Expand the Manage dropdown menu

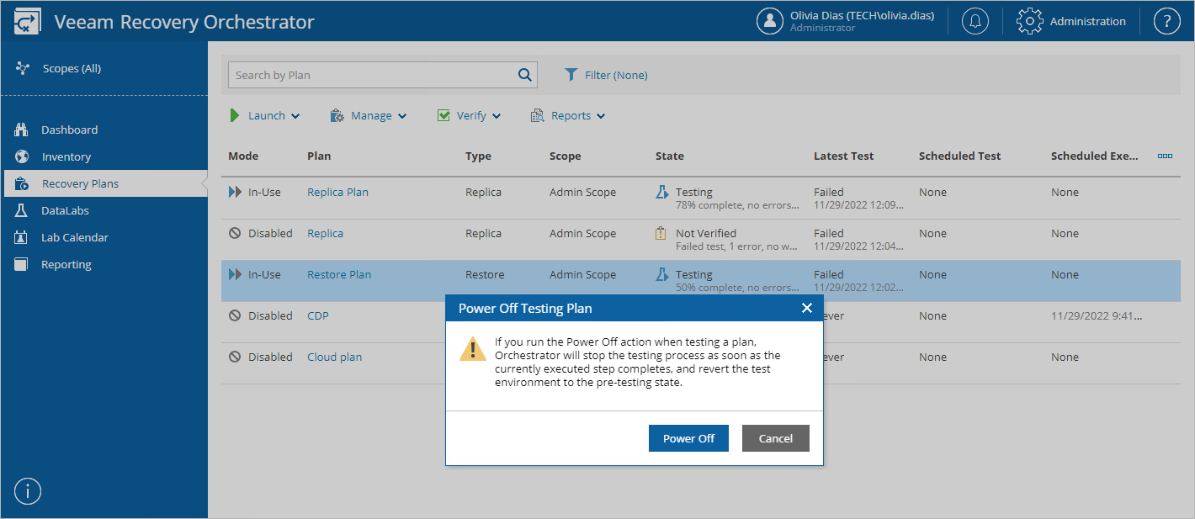pyautogui.click(x=369, y=116)
